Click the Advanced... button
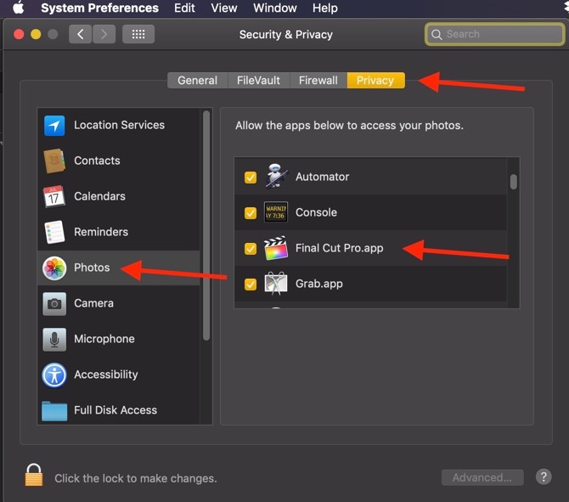This screenshot has height=502, width=569. point(482,477)
